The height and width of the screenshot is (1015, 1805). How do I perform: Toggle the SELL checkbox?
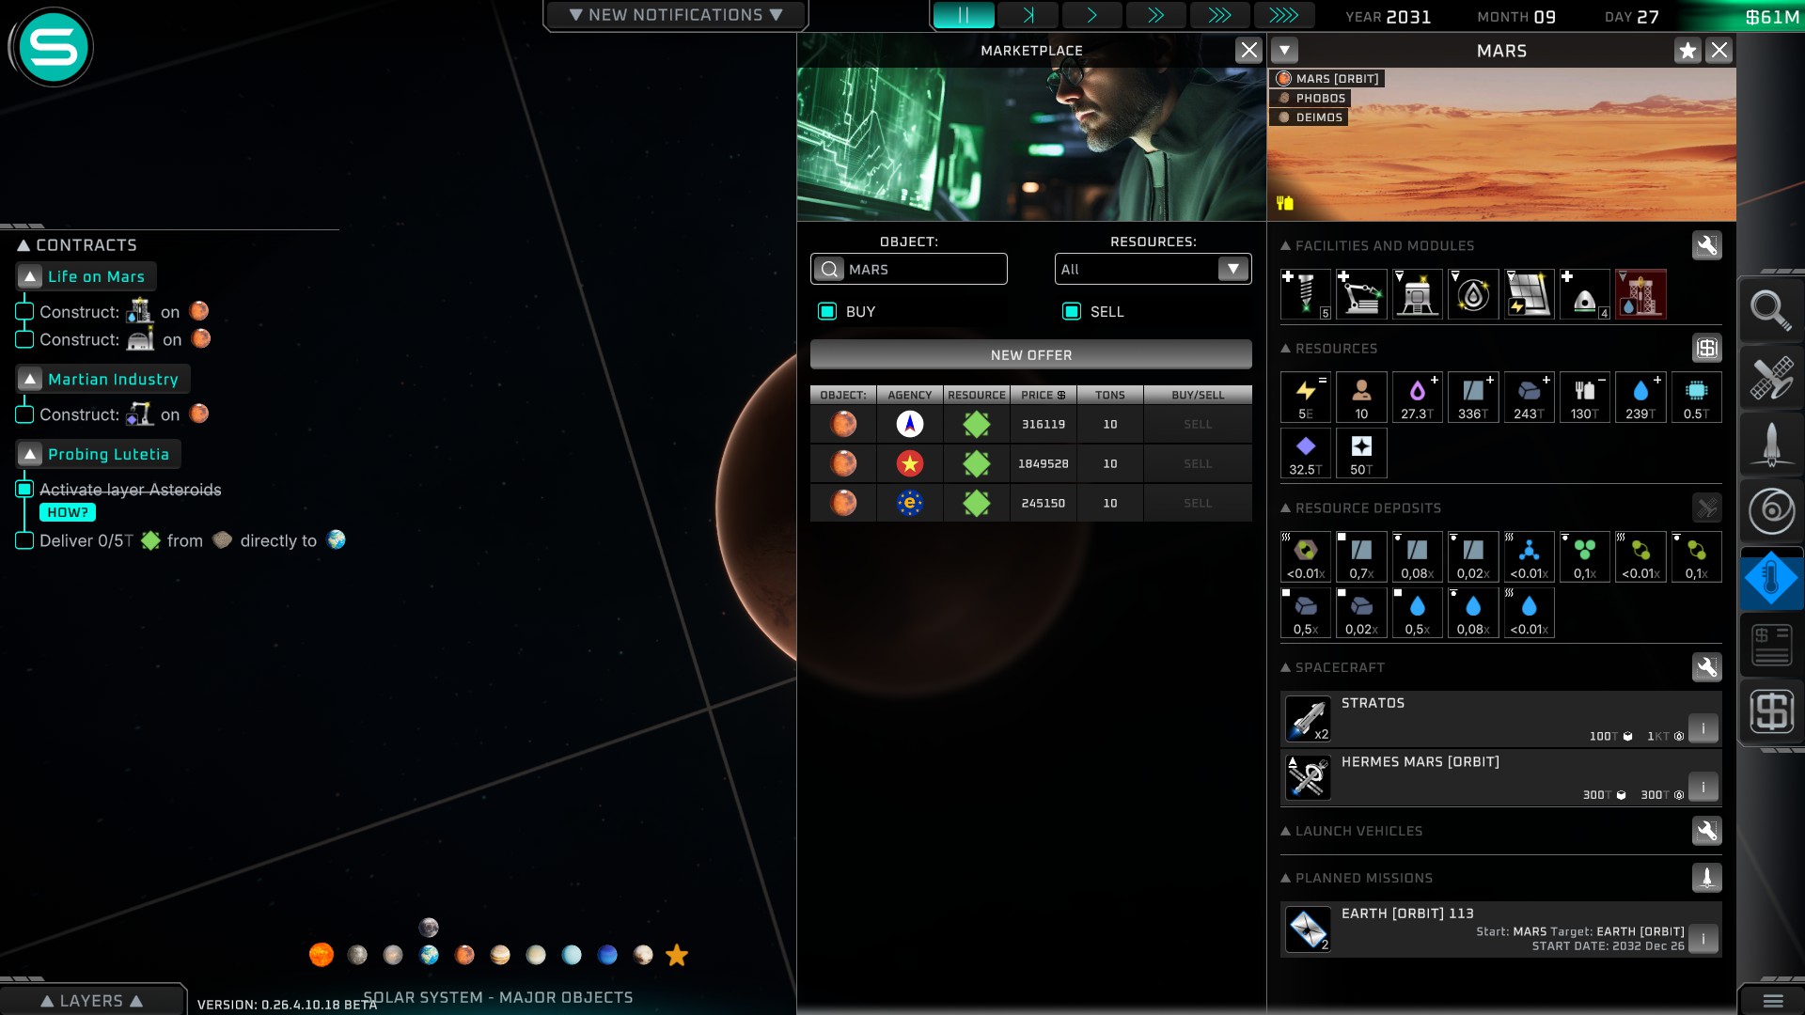[1072, 312]
